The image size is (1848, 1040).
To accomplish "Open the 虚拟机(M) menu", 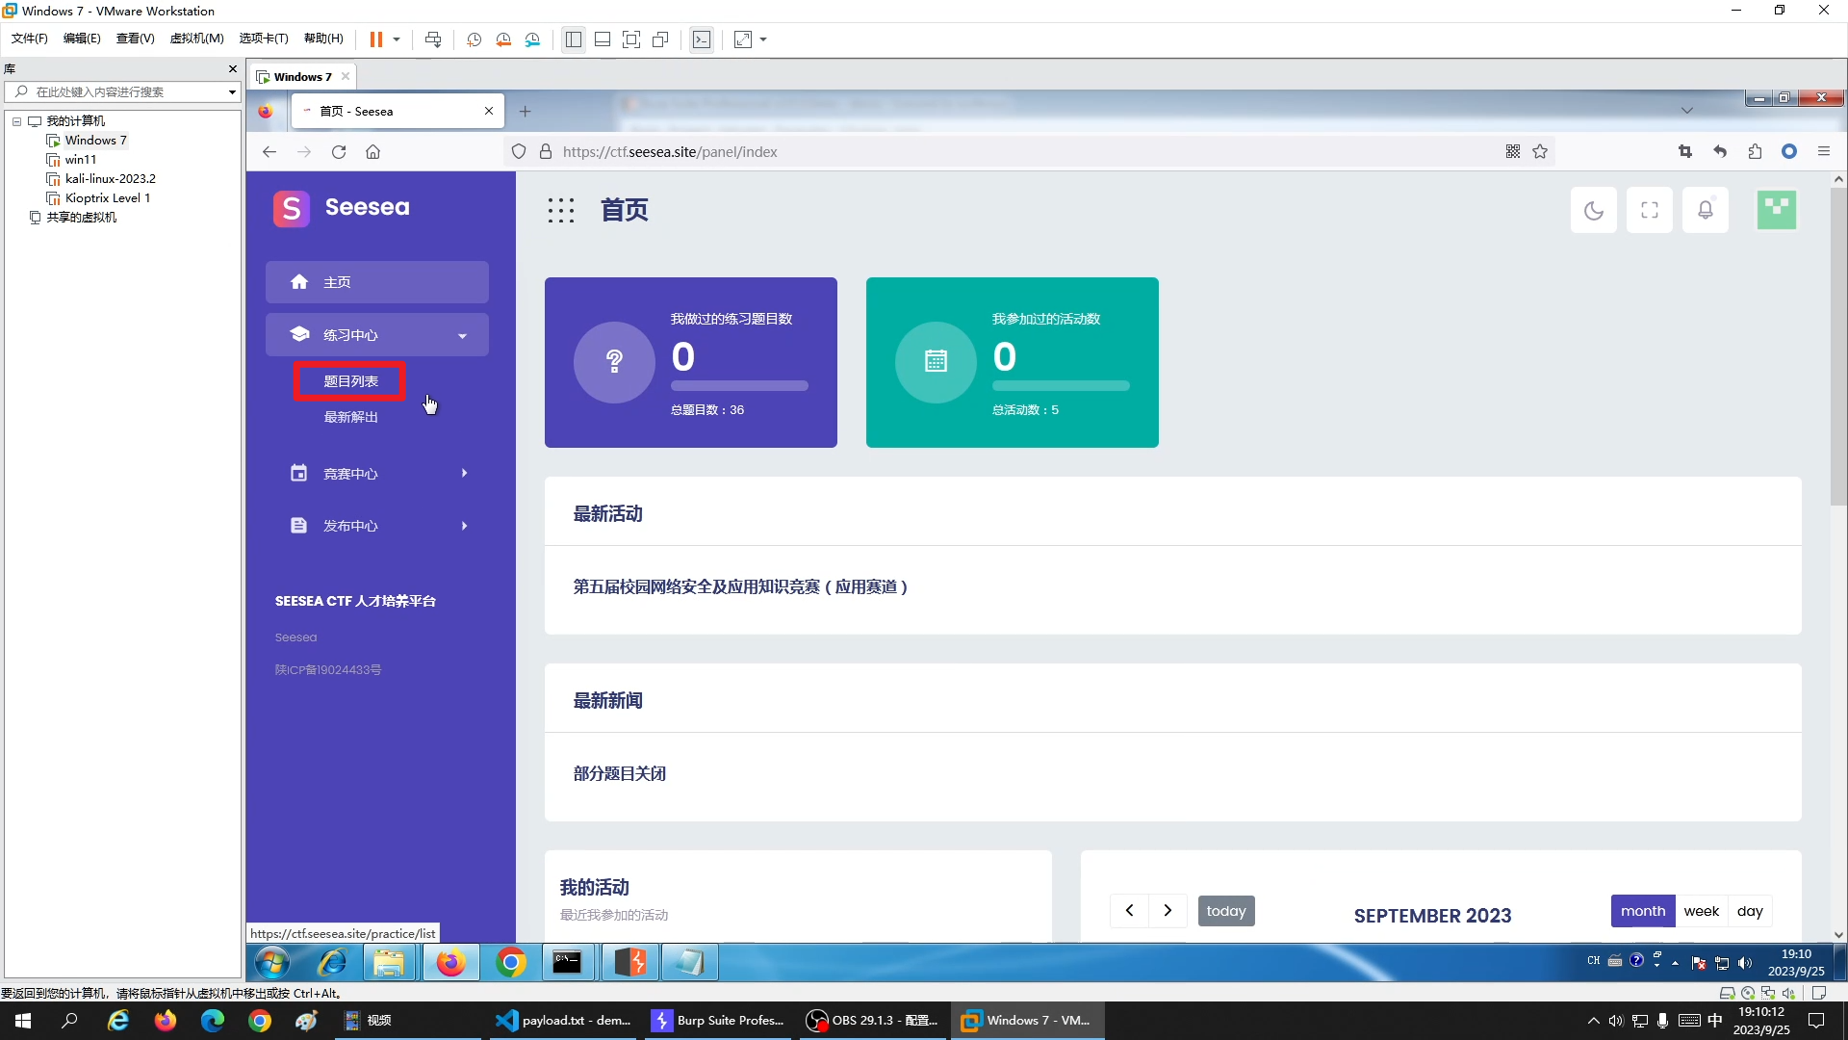I will (195, 39).
